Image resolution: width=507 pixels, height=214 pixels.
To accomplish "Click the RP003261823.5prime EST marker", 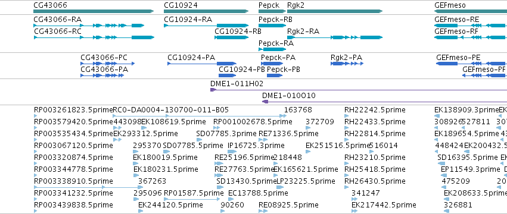I will pyautogui.click(x=36, y=115).
